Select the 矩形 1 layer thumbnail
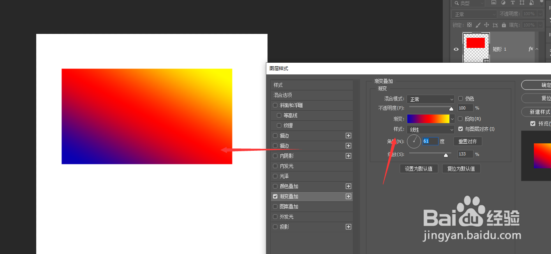 (x=475, y=47)
